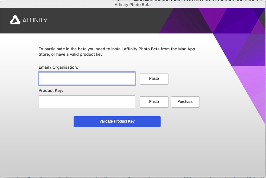
Task: Click the Product Key text field
Action: pyautogui.click(x=87, y=102)
